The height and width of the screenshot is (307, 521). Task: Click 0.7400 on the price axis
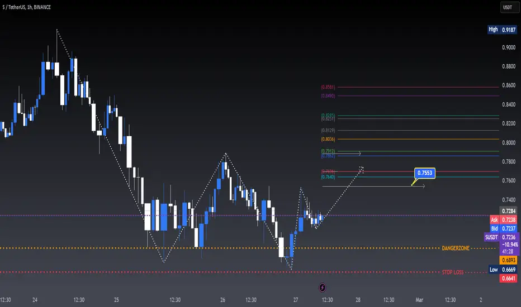[509, 200]
